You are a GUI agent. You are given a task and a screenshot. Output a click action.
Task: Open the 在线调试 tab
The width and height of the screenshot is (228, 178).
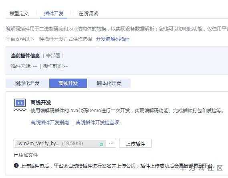88,14
